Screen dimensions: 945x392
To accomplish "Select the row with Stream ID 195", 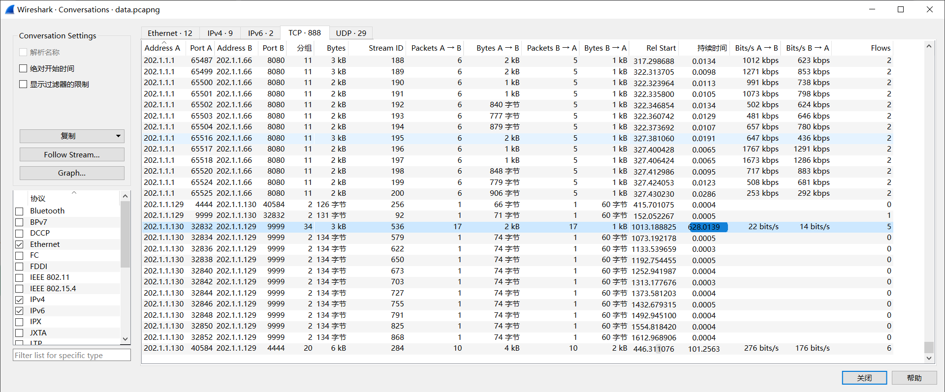I will [517, 138].
